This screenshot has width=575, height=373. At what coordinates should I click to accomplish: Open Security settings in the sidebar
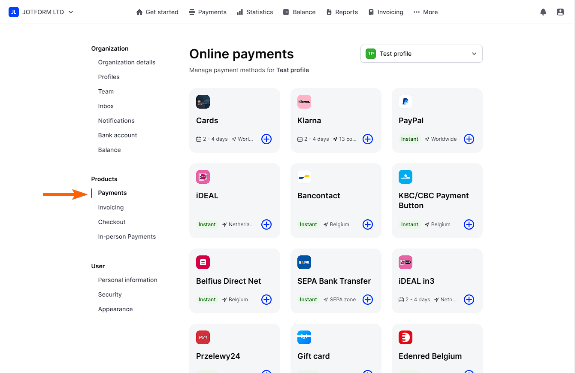[110, 294]
